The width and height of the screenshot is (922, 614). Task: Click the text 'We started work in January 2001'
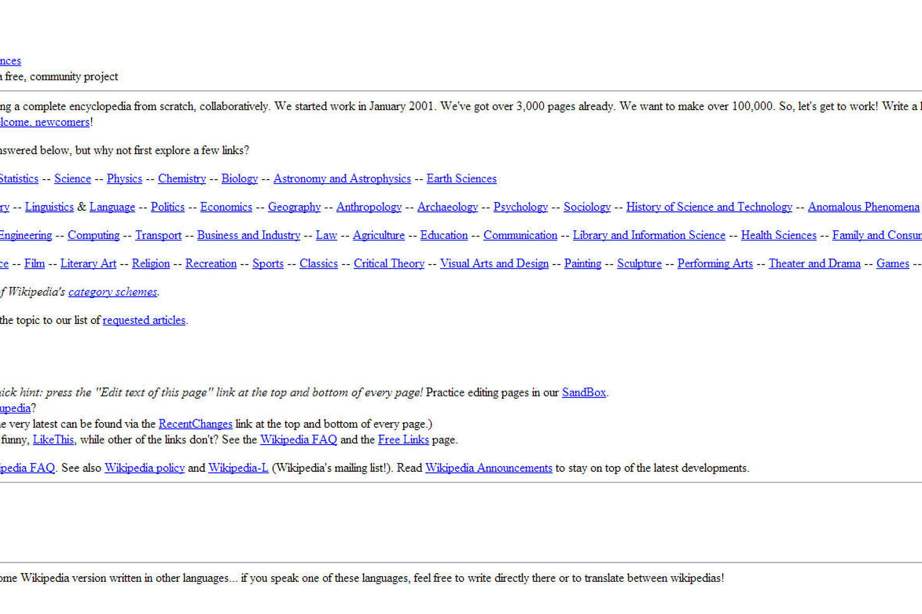click(354, 106)
